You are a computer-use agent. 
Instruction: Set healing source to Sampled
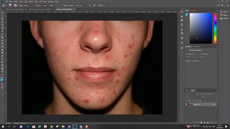45,5
